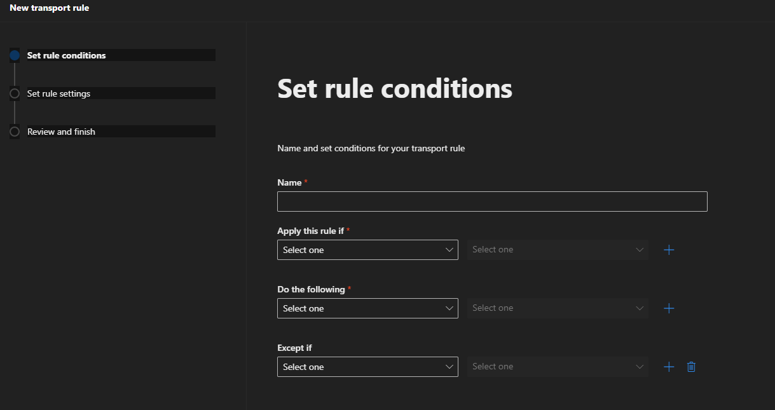
Task: Open the Apply this rule if dropdown
Action: click(x=367, y=250)
